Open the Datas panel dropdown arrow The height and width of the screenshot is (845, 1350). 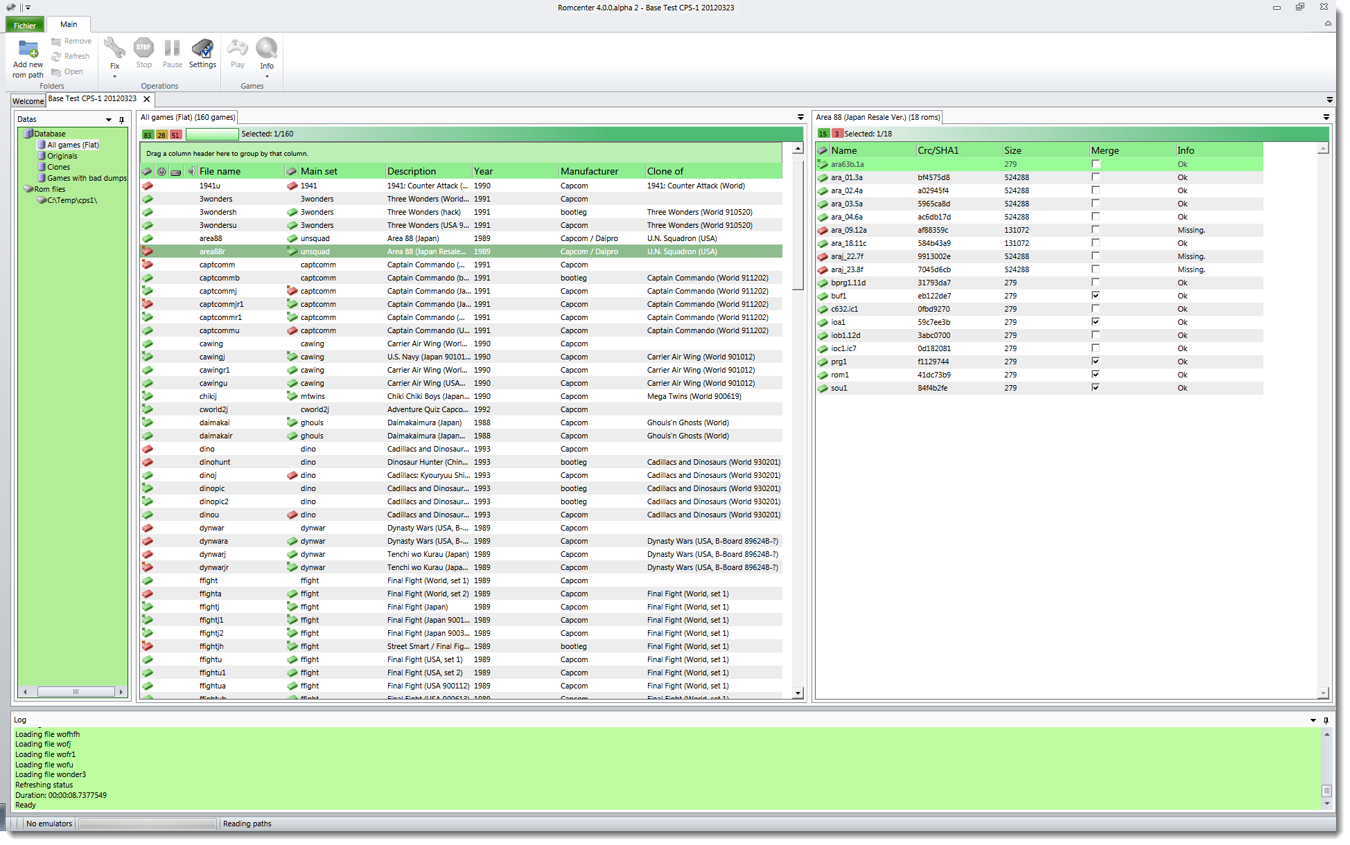click(109, 120)
